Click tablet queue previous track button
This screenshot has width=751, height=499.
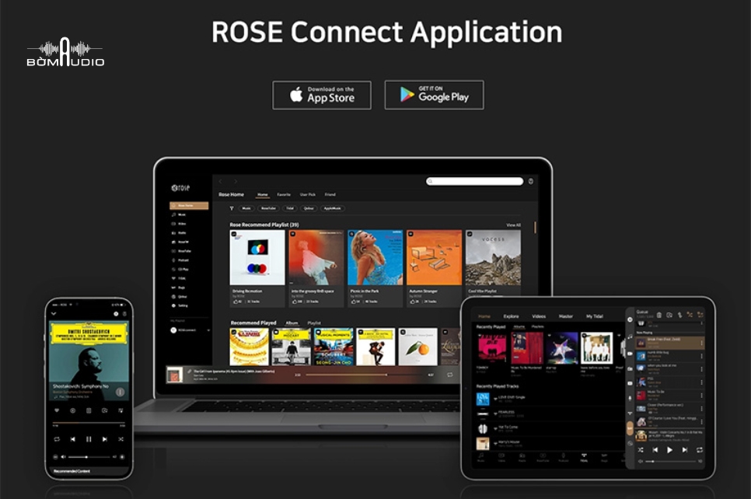tap(655, 450)
